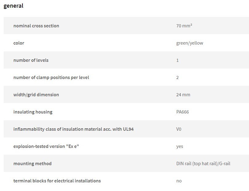This screenshot has width=249, height=191.
Task: Click the 'PA666' value
Action: coord(183,112)
